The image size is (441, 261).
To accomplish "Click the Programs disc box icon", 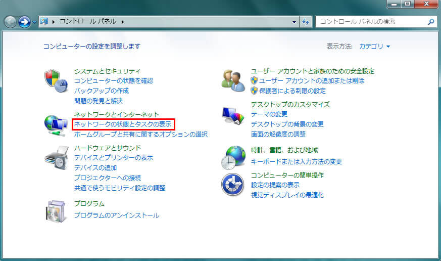I will [x=56, y=211].
